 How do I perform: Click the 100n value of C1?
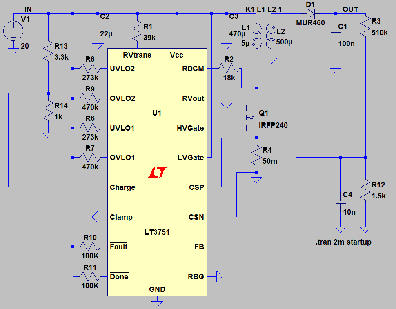pyautogui.click(x=346, y=43)
